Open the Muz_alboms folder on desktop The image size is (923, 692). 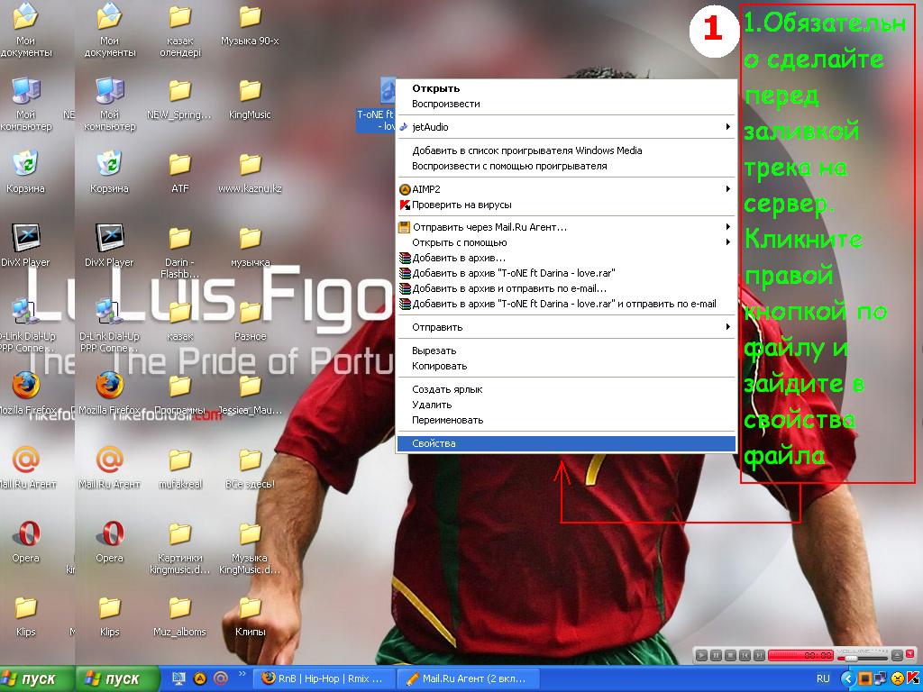180,608
